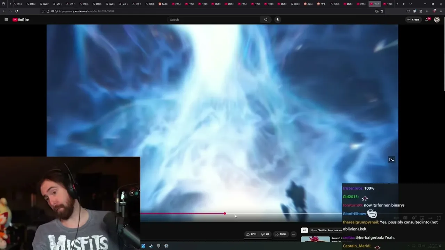Close the active YouTube tab
Image resolution: width=445 pixels, height=250 pixels.
(379, 4)
